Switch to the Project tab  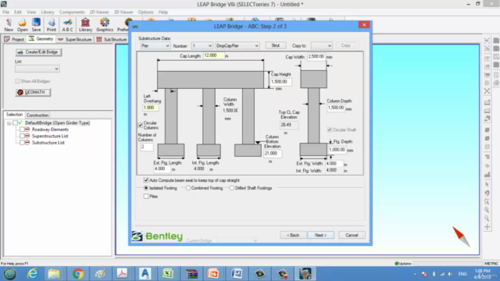14,39
